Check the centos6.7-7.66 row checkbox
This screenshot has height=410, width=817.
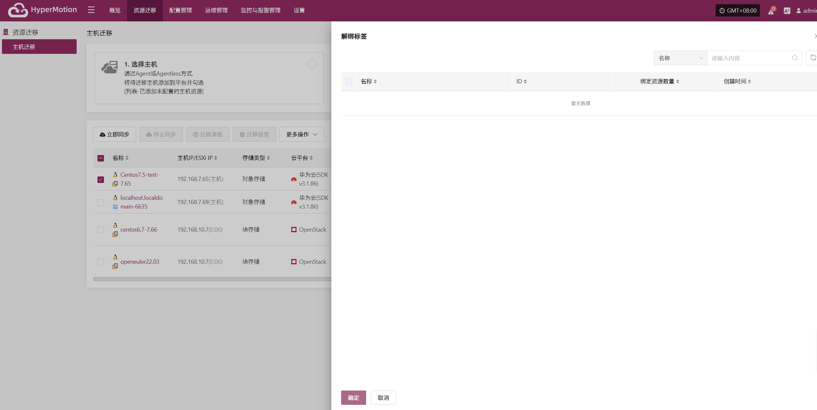pyautogui.click(x=101, y=230)
